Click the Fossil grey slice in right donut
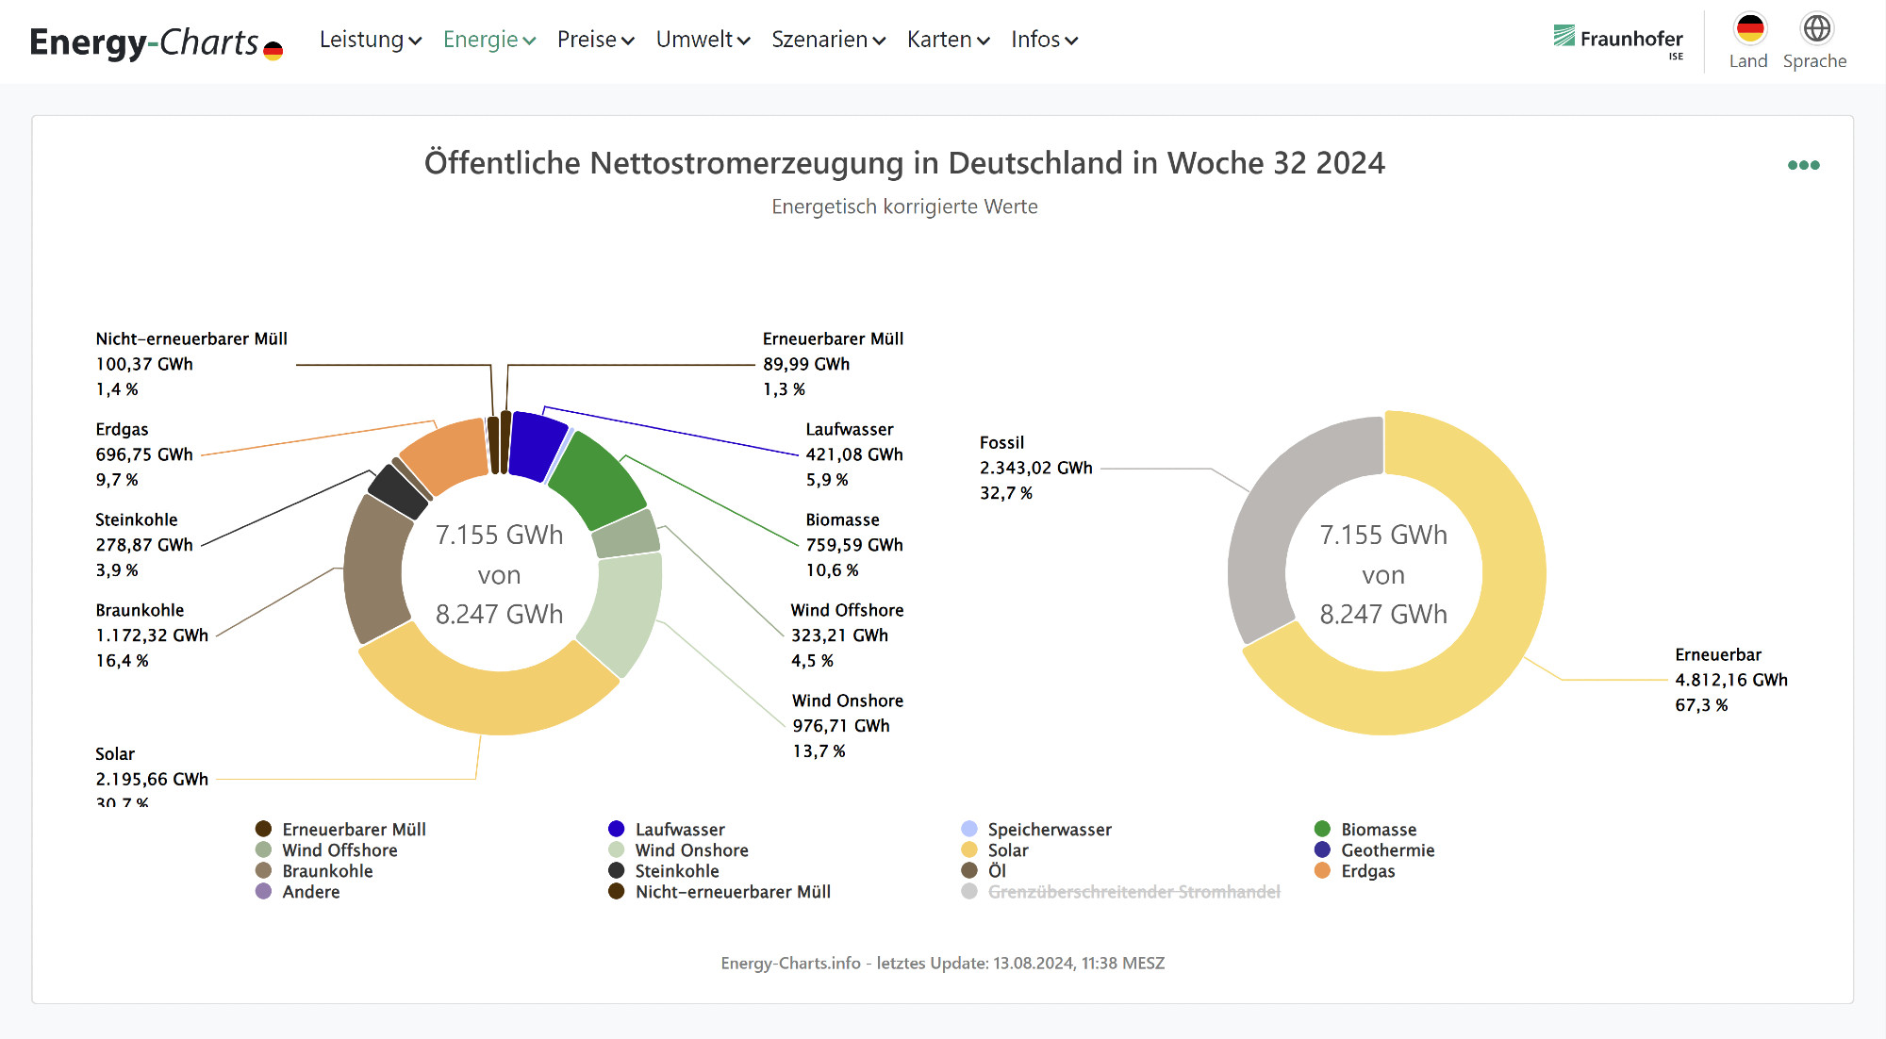 1275,514
